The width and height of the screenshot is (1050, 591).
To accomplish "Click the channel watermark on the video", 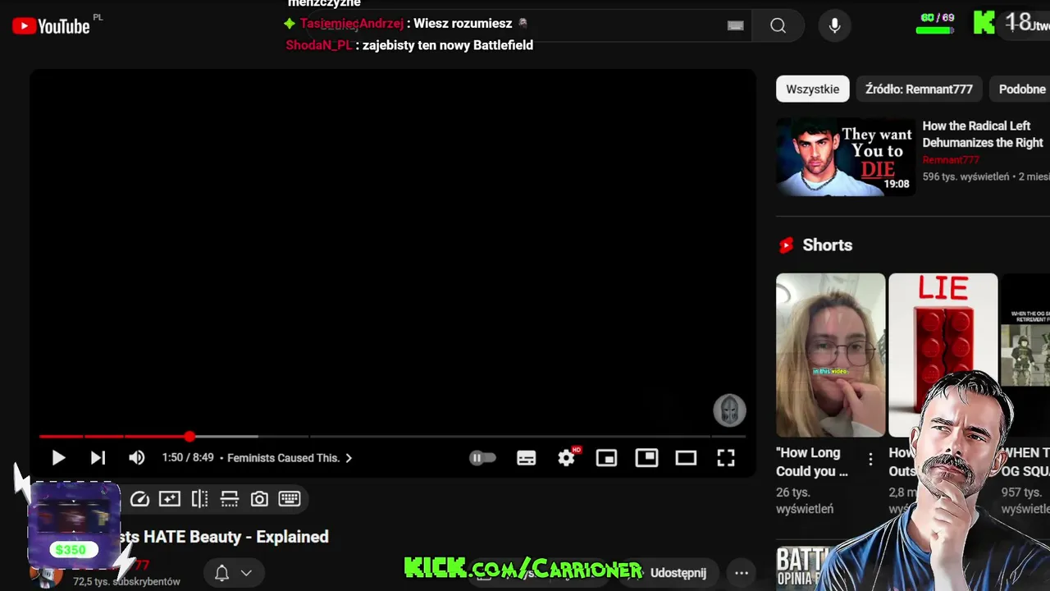I will pos(729,410).
